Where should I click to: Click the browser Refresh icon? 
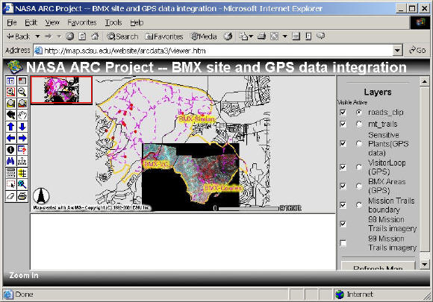coord(82,36)
